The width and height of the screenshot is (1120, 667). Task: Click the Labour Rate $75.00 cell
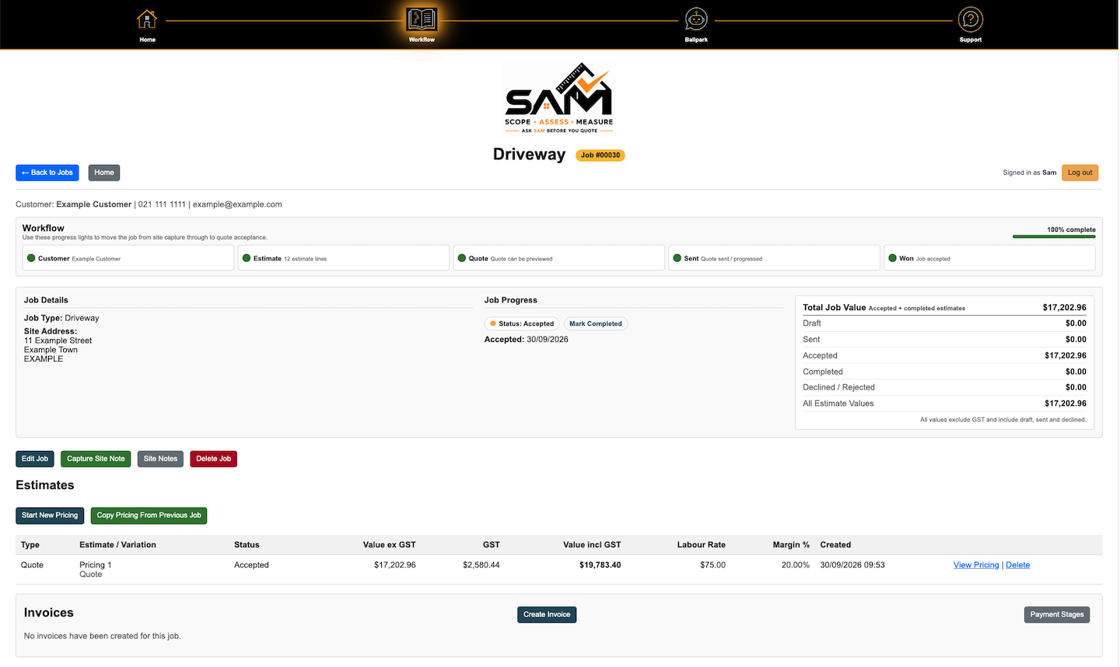712,565
